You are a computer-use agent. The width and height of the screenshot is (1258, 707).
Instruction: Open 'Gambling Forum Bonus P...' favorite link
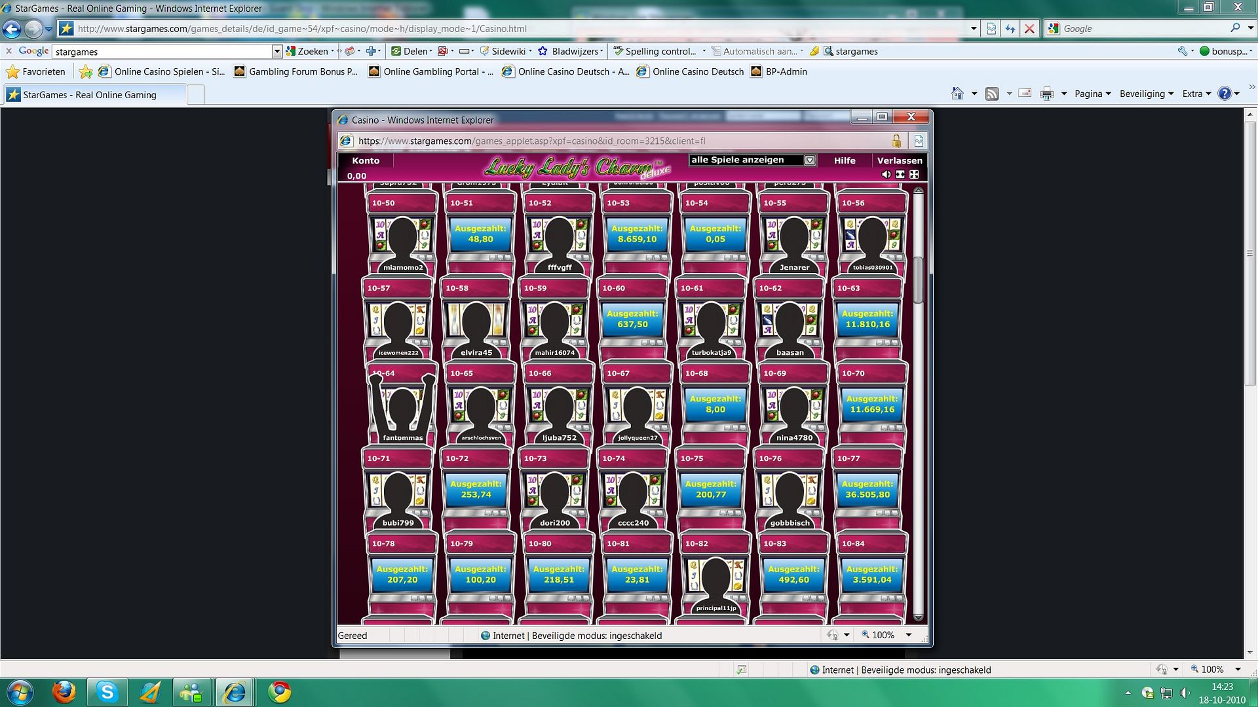click(296, 71)
